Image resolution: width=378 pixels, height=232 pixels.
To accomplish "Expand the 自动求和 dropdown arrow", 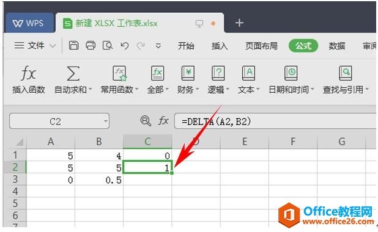I will pyautogui.click(x=91, y=90).
